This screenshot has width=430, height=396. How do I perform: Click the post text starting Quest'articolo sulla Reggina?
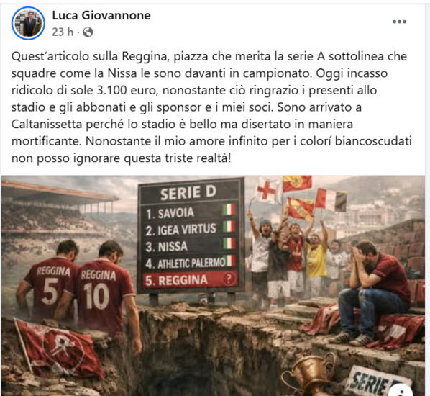(211, 107)
